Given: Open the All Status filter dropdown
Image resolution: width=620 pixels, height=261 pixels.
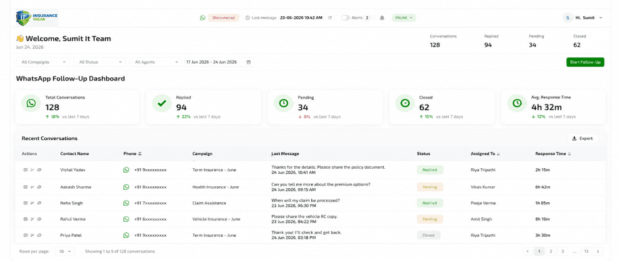Looking at the screenshot, I should pyautogui.click(x=100, y=62).
